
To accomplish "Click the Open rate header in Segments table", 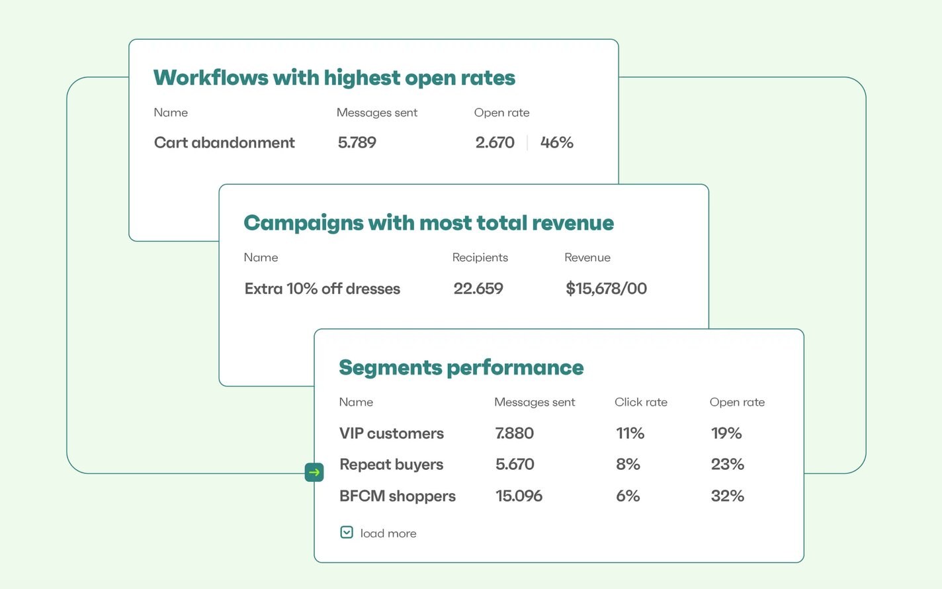I will point(737,402).
